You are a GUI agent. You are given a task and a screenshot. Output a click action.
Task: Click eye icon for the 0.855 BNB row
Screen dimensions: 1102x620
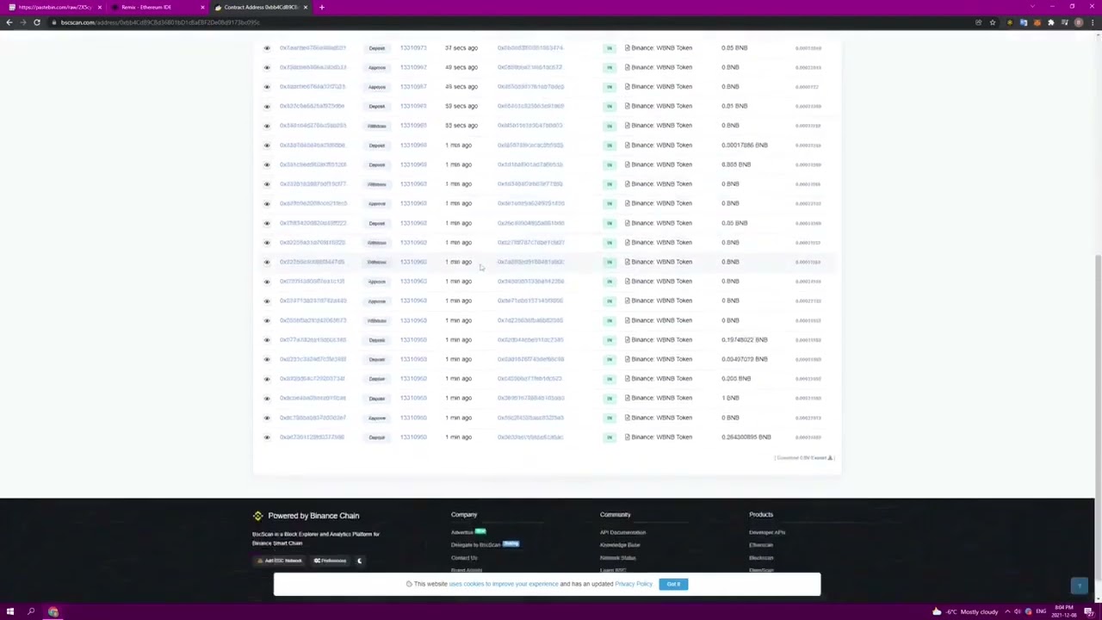[267, 164]
